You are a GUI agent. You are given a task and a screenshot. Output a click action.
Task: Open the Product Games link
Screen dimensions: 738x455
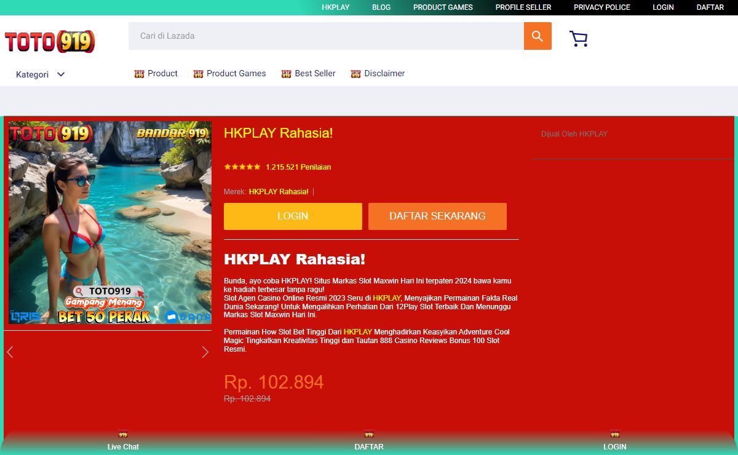236,73
